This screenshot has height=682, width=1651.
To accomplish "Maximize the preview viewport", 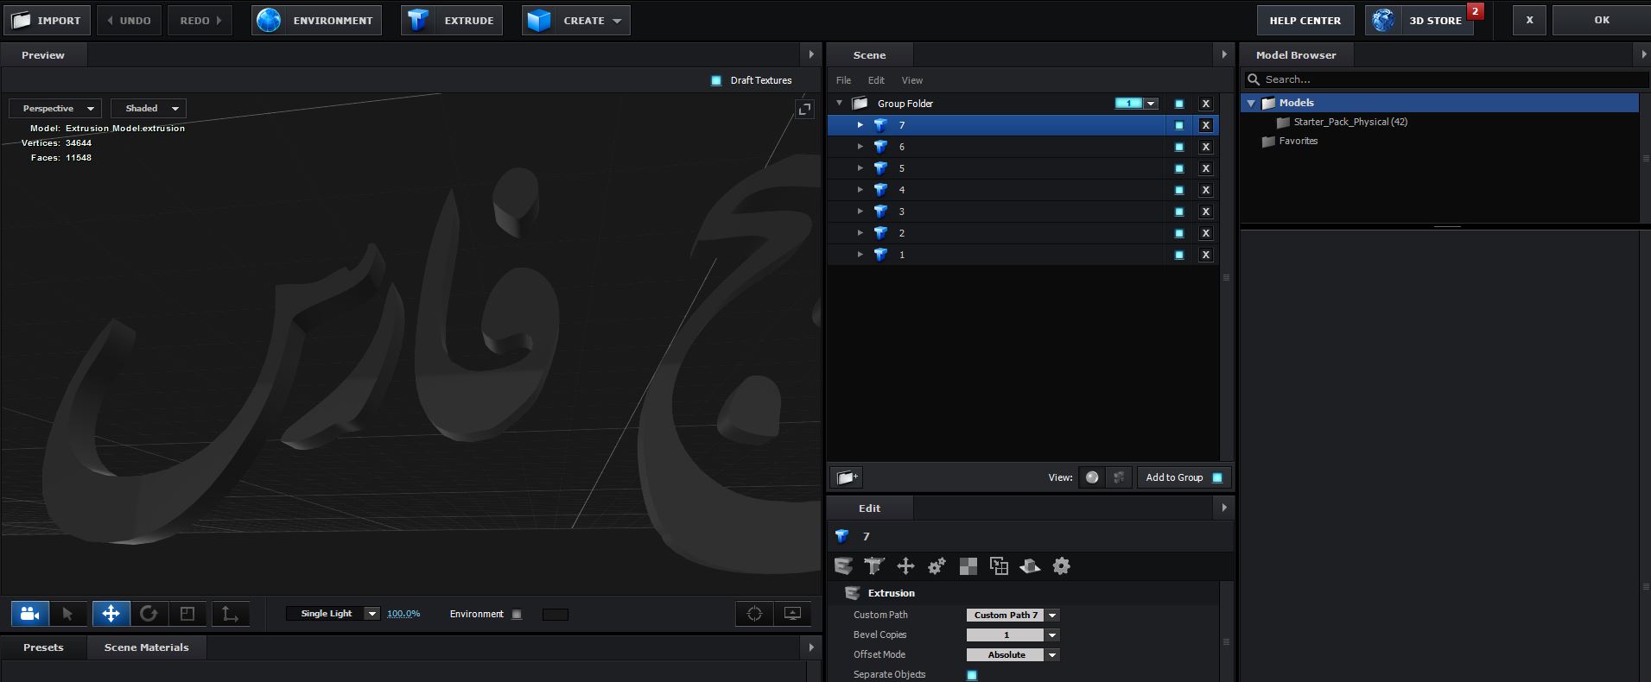I will point(804,110).
